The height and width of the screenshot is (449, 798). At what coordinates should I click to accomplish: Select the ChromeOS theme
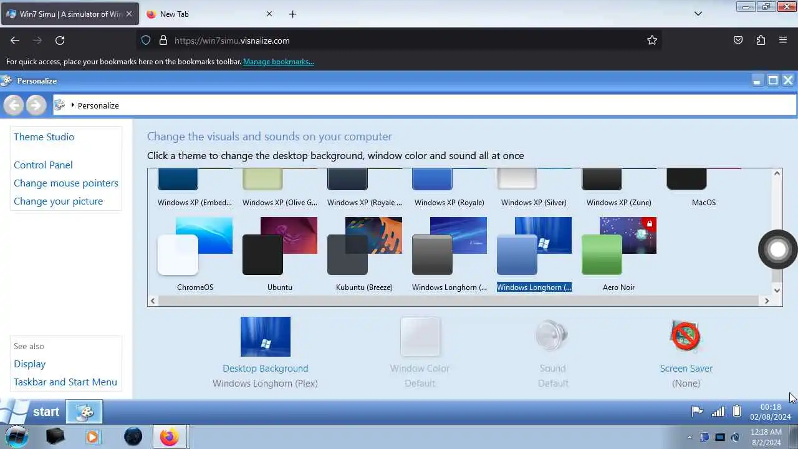(x=195, y=254)
